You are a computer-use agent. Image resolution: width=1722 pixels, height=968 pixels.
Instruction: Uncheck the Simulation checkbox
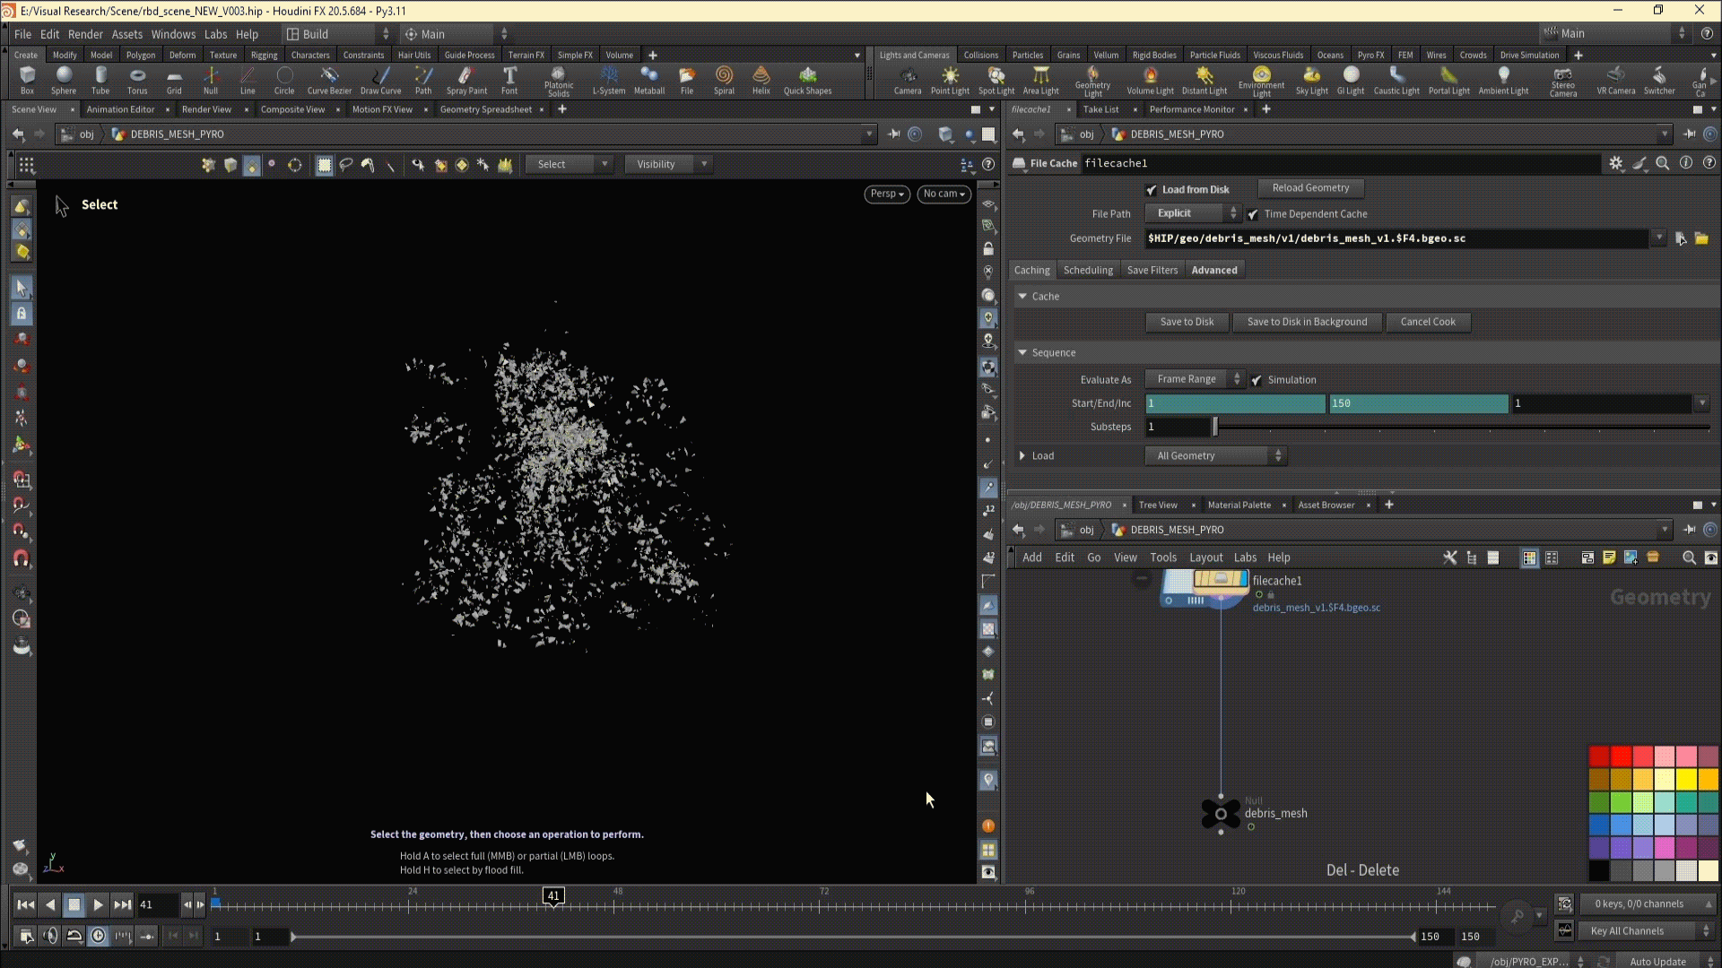tap(1257, 380)
